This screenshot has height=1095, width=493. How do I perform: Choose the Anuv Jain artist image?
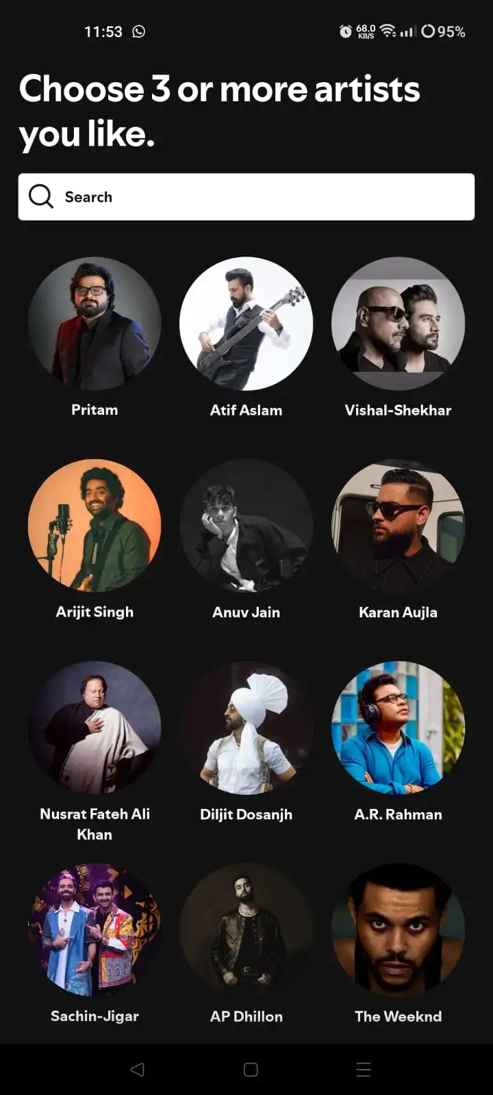click(x=246, y=526)
